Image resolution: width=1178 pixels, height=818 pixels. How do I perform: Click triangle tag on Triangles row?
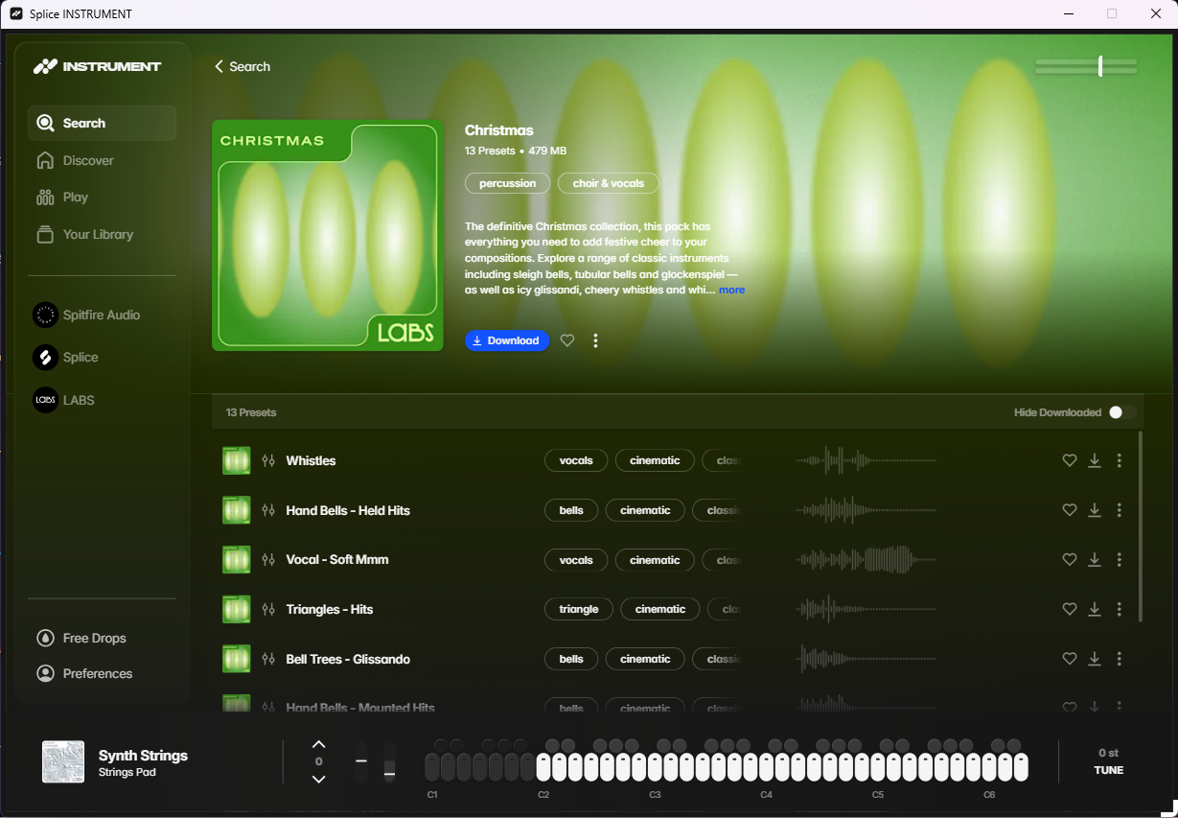pos(579,609)
